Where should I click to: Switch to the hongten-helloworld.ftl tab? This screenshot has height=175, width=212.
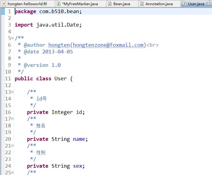coord(27,4)
